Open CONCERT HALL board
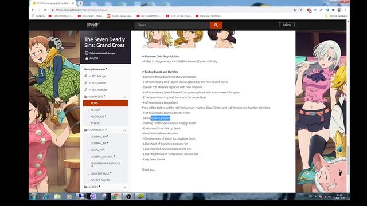 click(100, 173)
